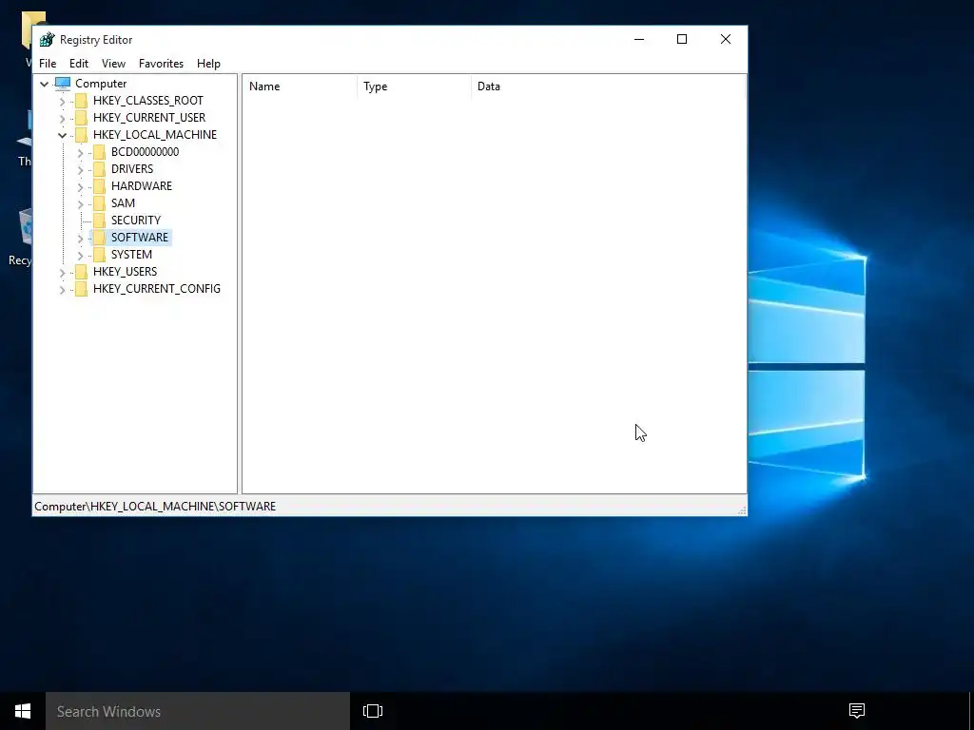Select the HKEY_CLASSES_ROOT key label

coord(147,101)
